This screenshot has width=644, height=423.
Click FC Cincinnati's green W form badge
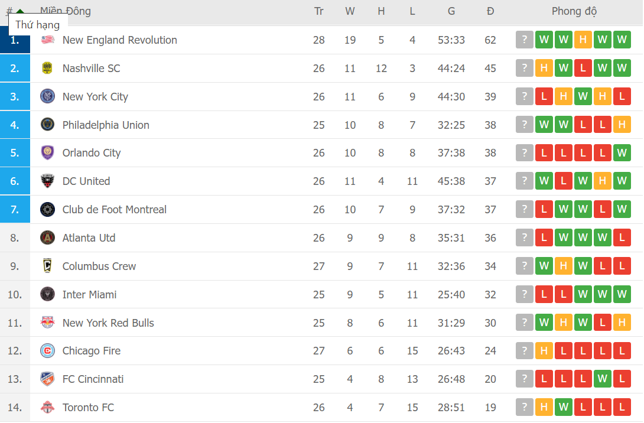[x=602, y=379]
